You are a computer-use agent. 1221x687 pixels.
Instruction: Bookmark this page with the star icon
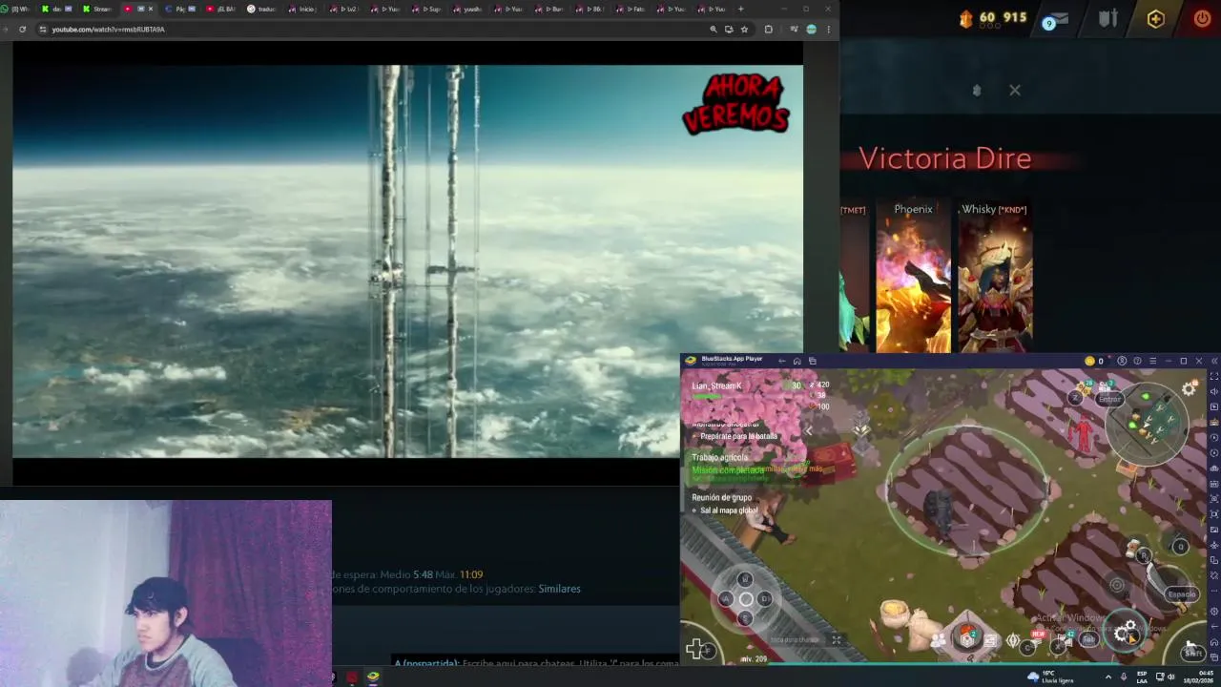click(744, 30)
